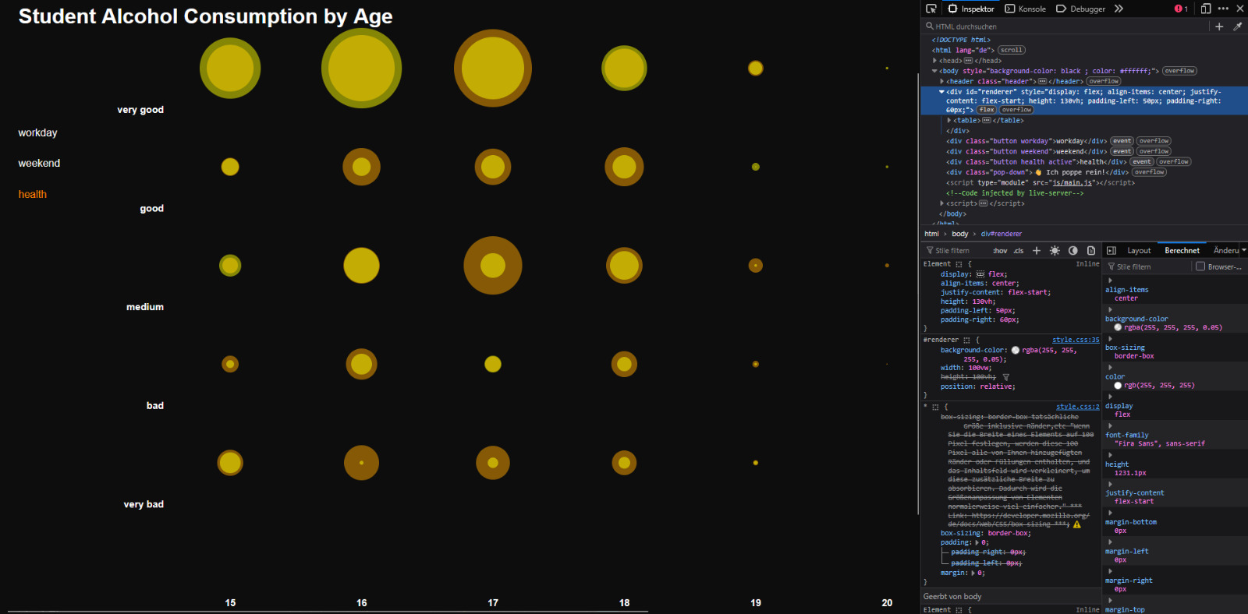Activate the element picker tool
Image resolution: width=1248 pixels, height=614 pixels.
tap(931, 9)
